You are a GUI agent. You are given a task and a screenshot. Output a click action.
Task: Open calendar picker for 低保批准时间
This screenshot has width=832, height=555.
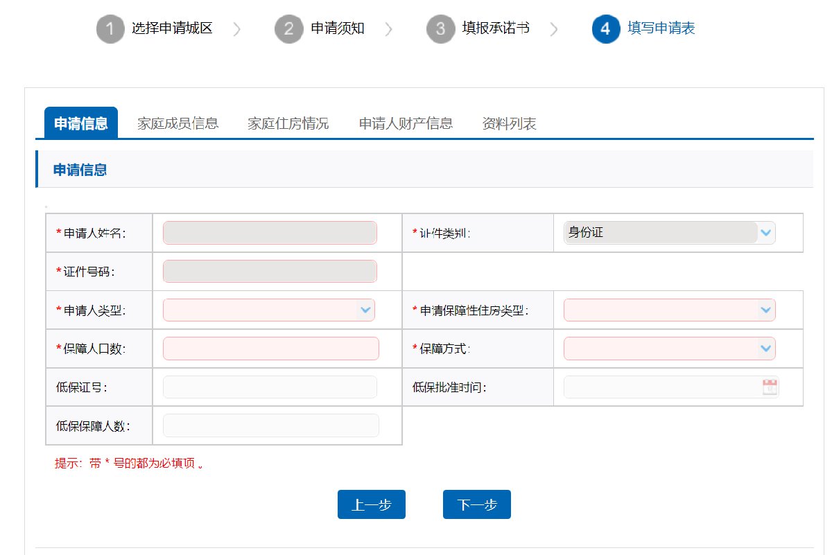(x=770, y=387)
